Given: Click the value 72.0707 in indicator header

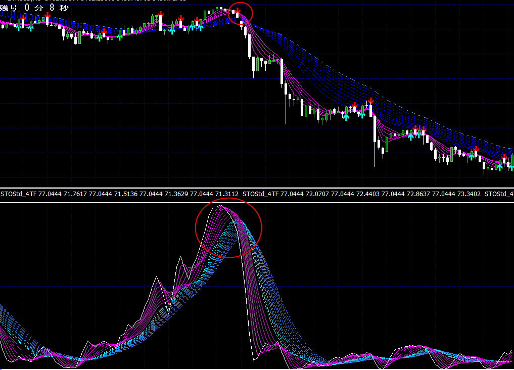Looking at the screenshot, I should 317,194.
